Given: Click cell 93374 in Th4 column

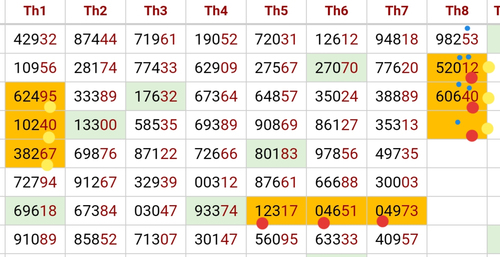Looking at the screenshot, I should 216,211.
